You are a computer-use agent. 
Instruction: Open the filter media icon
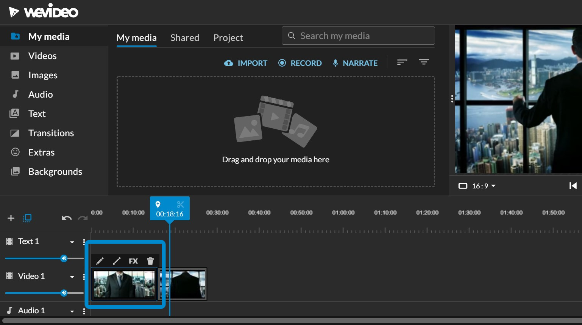pos(424,62)
